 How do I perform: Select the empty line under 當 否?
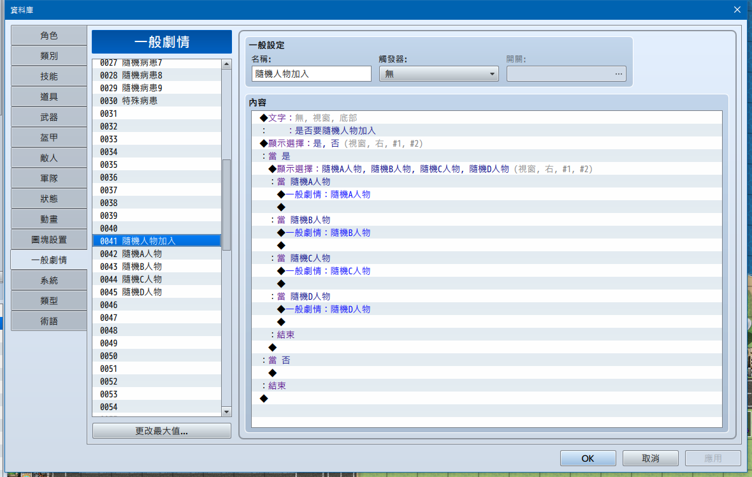(x=487, y=373)
